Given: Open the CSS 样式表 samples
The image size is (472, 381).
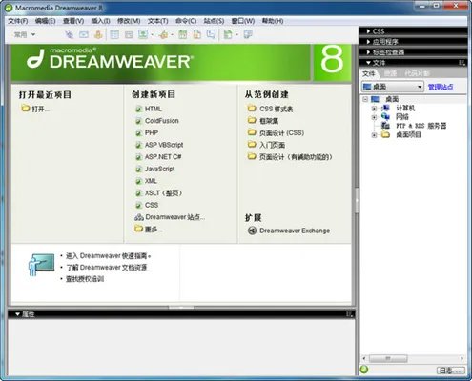Looking at the screenshot, I should coord(270,109).
